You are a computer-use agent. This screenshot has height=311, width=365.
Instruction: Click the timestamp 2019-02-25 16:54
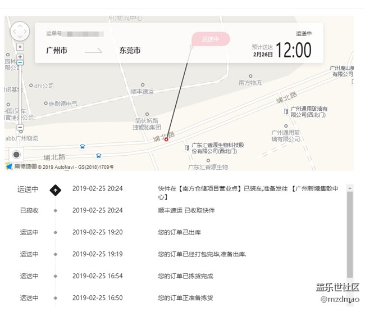[x=98, y=276]
